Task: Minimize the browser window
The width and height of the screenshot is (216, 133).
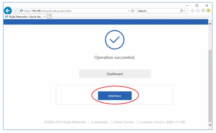Action: click(x=187, y=6)
